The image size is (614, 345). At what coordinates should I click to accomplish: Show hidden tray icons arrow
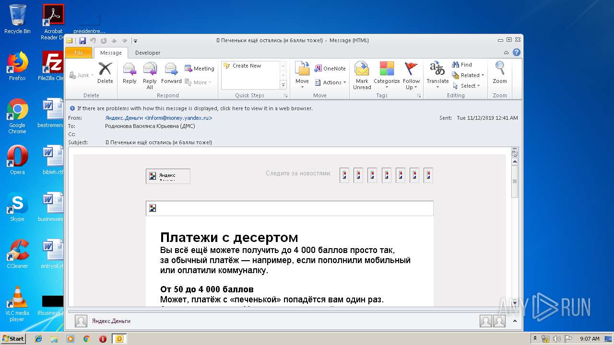tap(535, 339)
